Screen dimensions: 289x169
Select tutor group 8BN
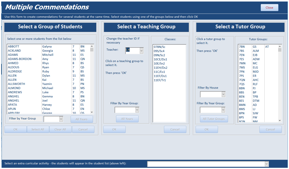[x=258, y=88]
